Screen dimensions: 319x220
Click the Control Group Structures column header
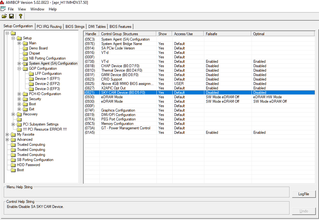point(128,34)
